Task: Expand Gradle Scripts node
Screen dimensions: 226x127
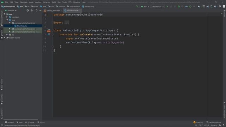Action: pos(5,38)
